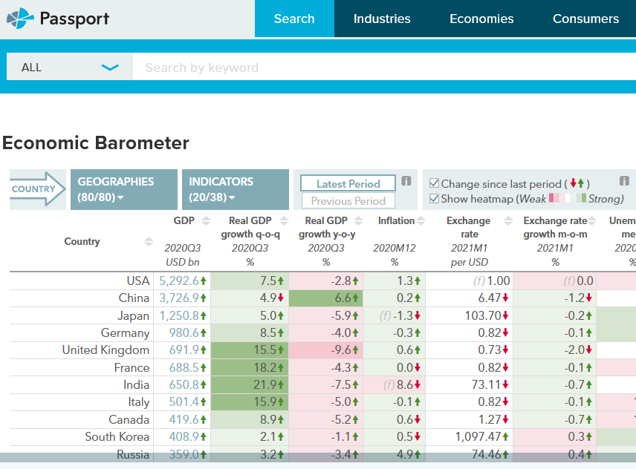Open the Economies tab
Viewport: 636px width, 469px height.
481,19
